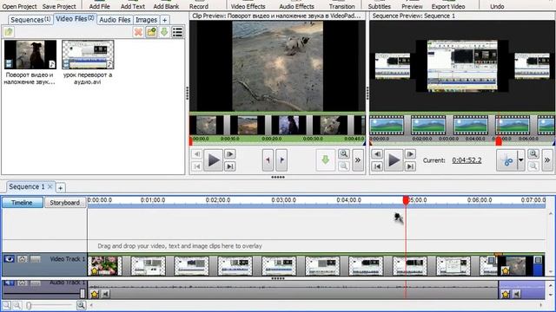Open Video Effects from toolbar

pos(248,6)
